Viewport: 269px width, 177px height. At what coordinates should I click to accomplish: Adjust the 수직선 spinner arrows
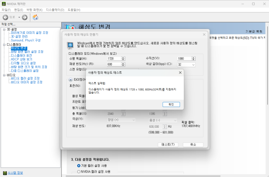(x=194, y=59)
